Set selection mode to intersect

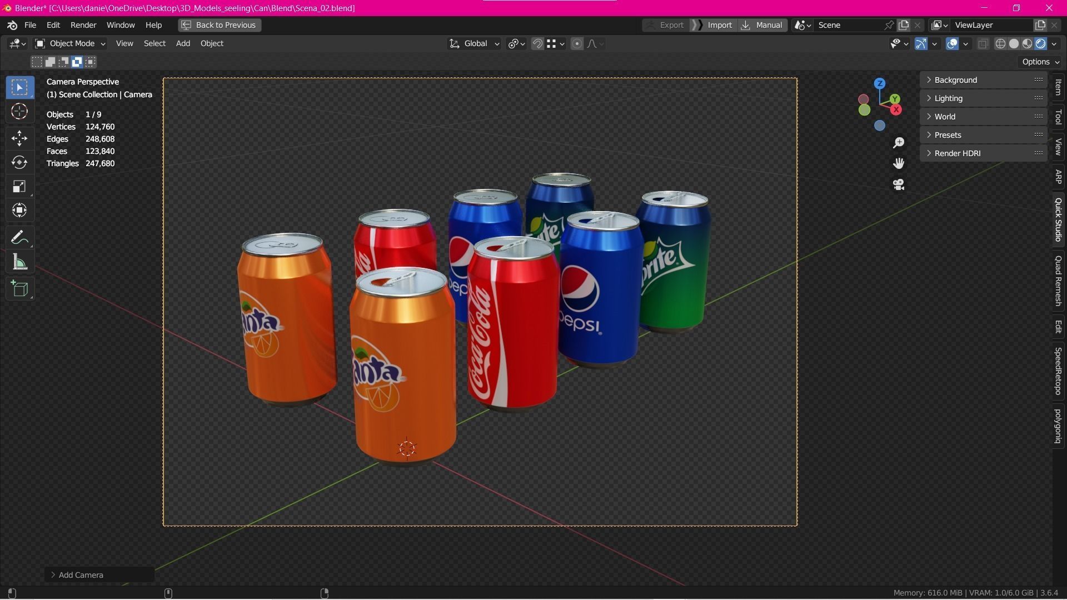point(91,62)
